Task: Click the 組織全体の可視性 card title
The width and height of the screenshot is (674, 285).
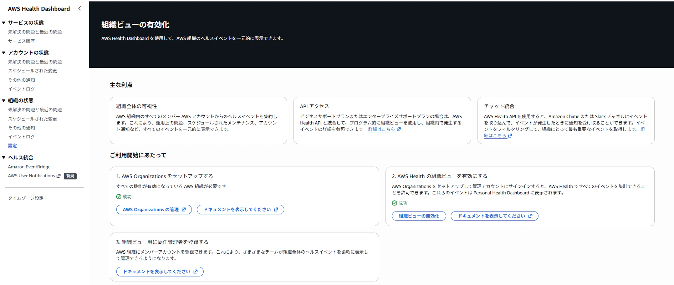Action: tap(137, 106)
